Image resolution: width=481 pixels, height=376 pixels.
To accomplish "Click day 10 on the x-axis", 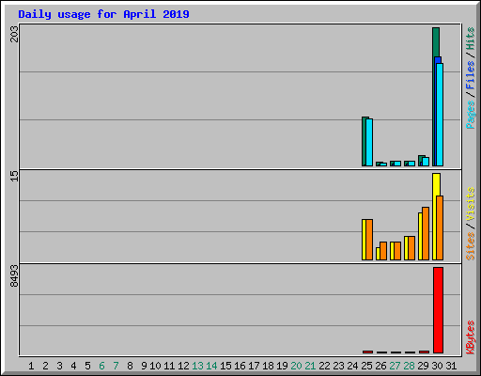I will 155,366.
